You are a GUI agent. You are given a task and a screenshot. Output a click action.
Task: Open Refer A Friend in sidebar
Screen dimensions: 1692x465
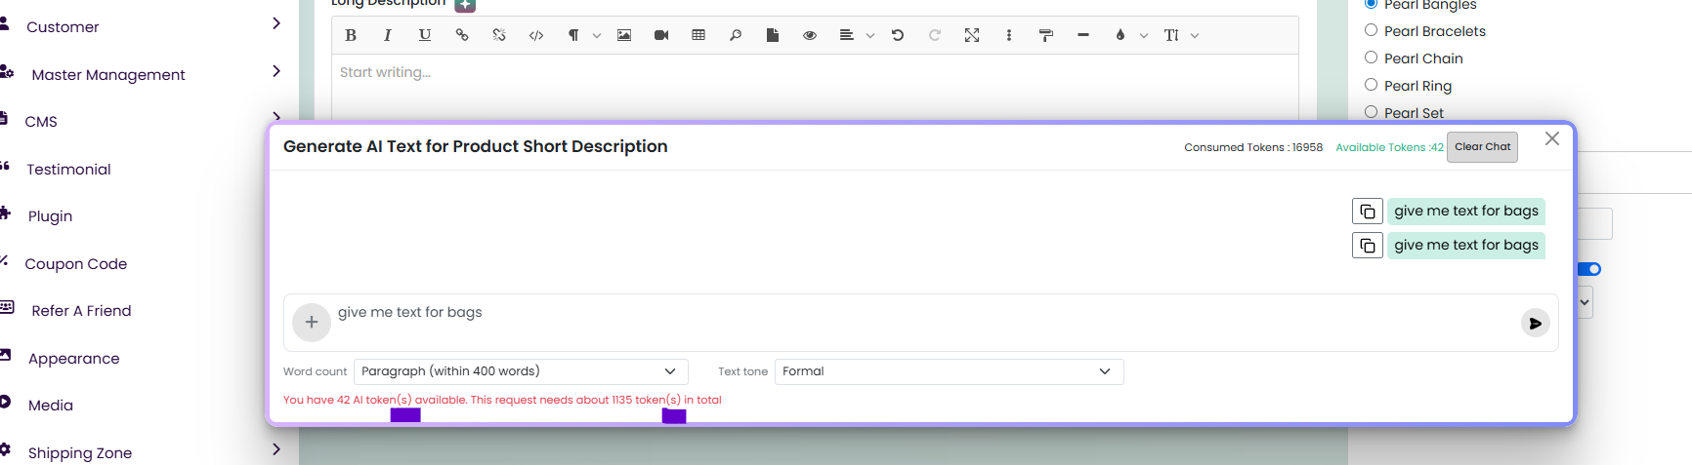tap(81, 311)
